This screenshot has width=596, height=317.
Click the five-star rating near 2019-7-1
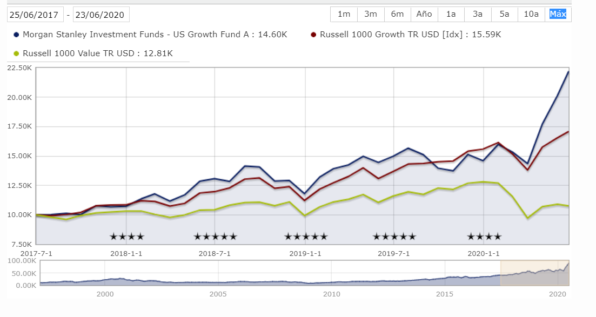pos(394,237)
